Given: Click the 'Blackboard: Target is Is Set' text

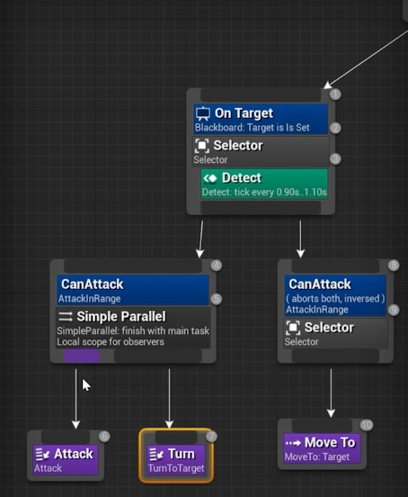Looking at the screenshot, I should tap(252, 128).
